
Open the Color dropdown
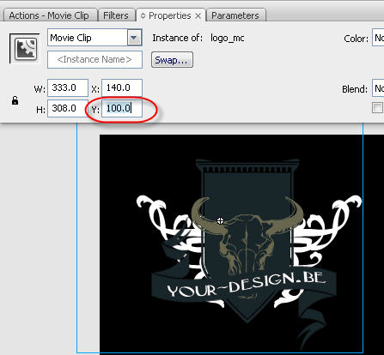(378, 38)
